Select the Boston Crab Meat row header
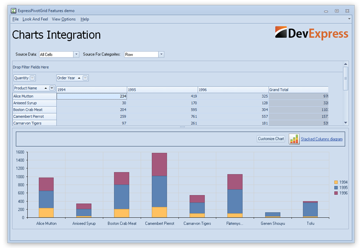 pyautogui.click(x=34, y=110)
